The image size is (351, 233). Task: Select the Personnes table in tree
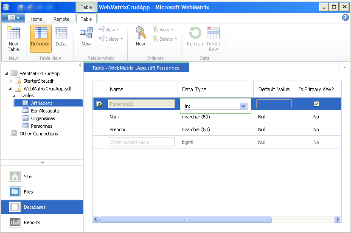pyautogui.click(x=42, y=126)
